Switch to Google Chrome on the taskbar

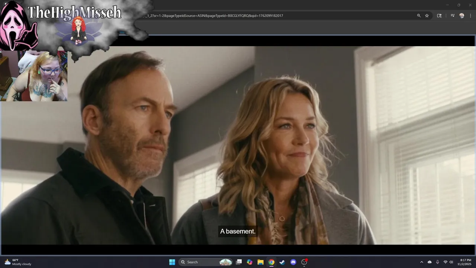pos(271,262)
